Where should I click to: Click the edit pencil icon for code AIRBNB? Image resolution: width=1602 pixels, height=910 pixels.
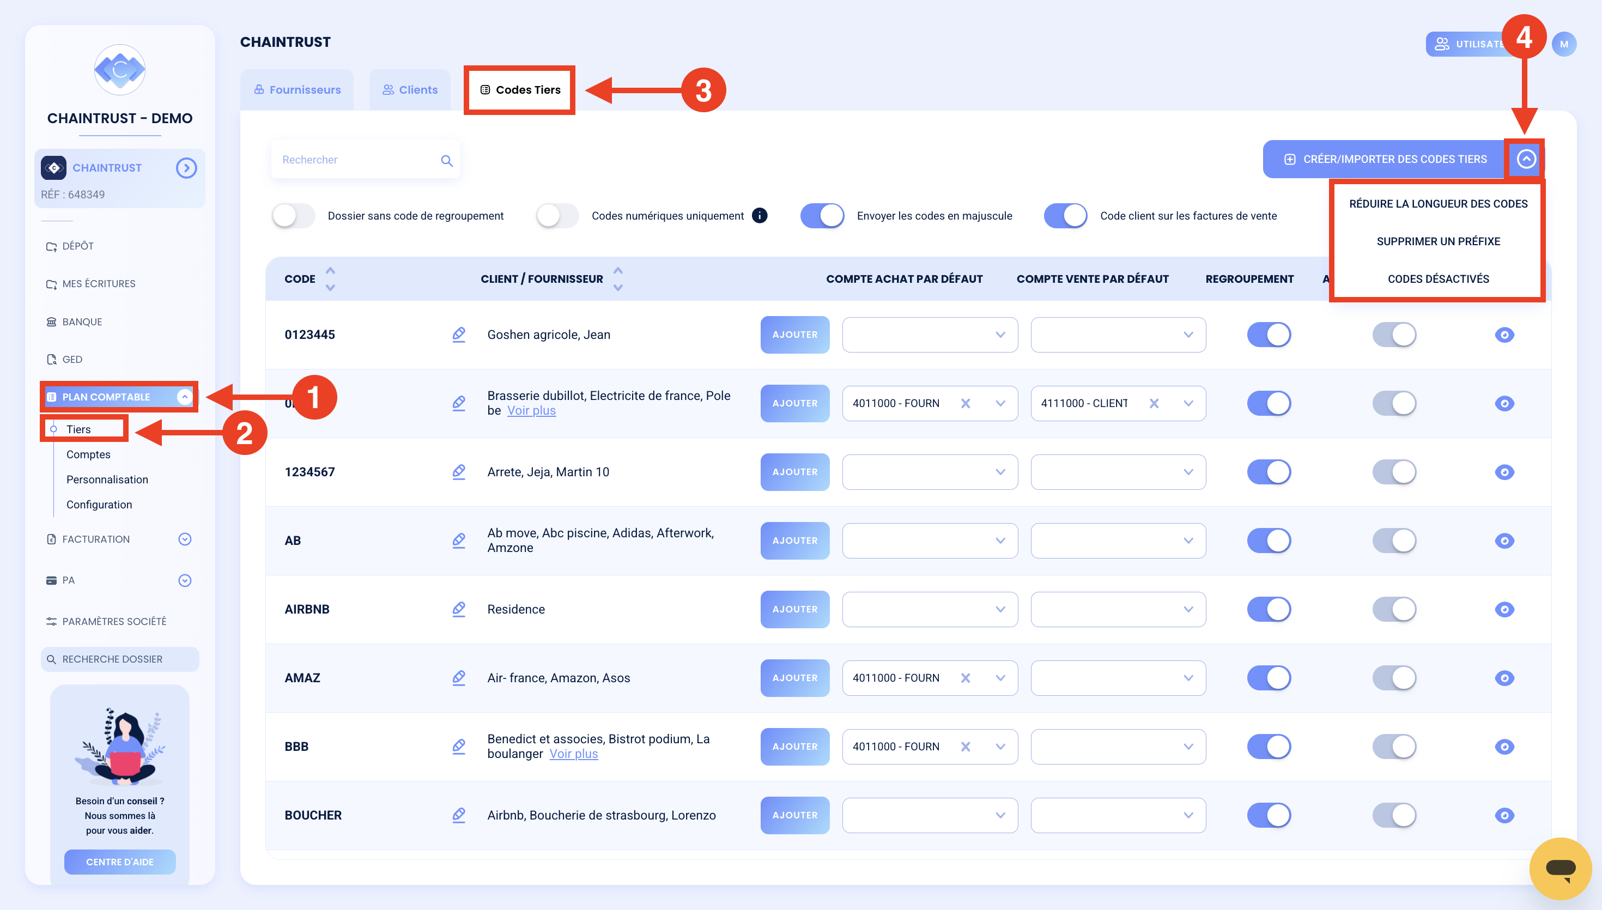[459, 609]
